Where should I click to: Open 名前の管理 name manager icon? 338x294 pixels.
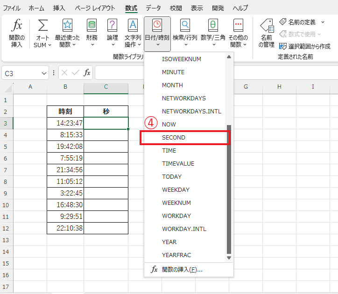point(267,26)
